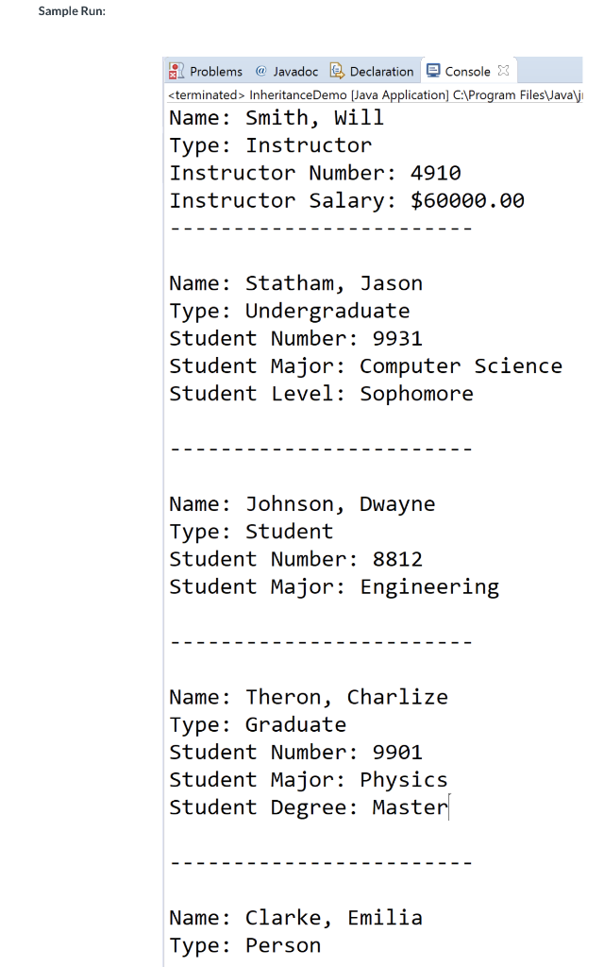Viewport: 604px width, 967px height.
Task: Click the Instructor Salary $60000.00 line
Action: point(347,200)
